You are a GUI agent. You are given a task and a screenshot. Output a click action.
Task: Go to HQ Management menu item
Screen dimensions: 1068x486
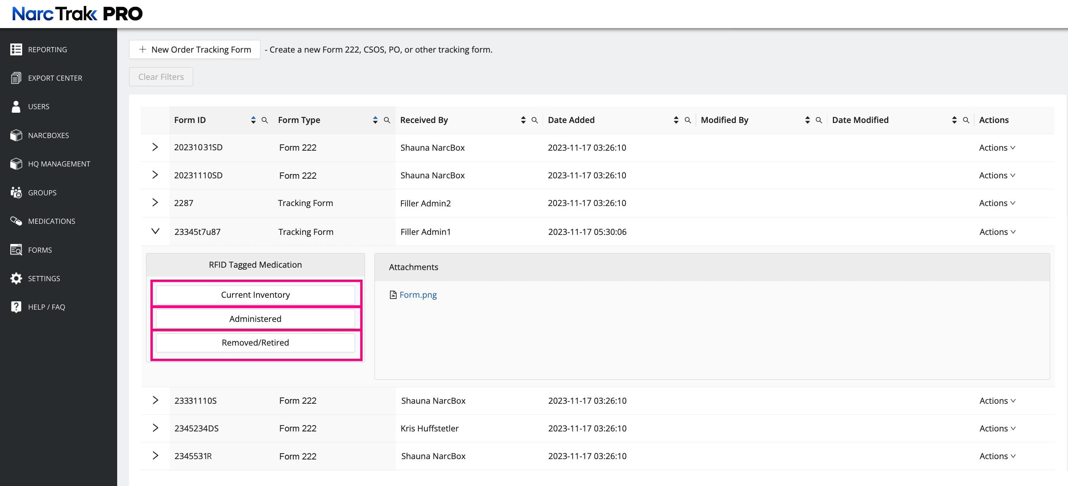pos(59,164)
